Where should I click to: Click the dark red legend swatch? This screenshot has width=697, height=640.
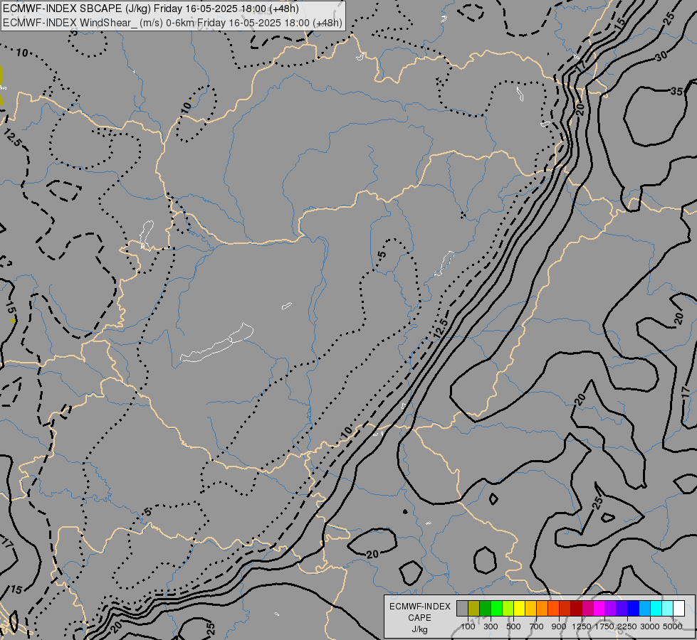point(577,608)
